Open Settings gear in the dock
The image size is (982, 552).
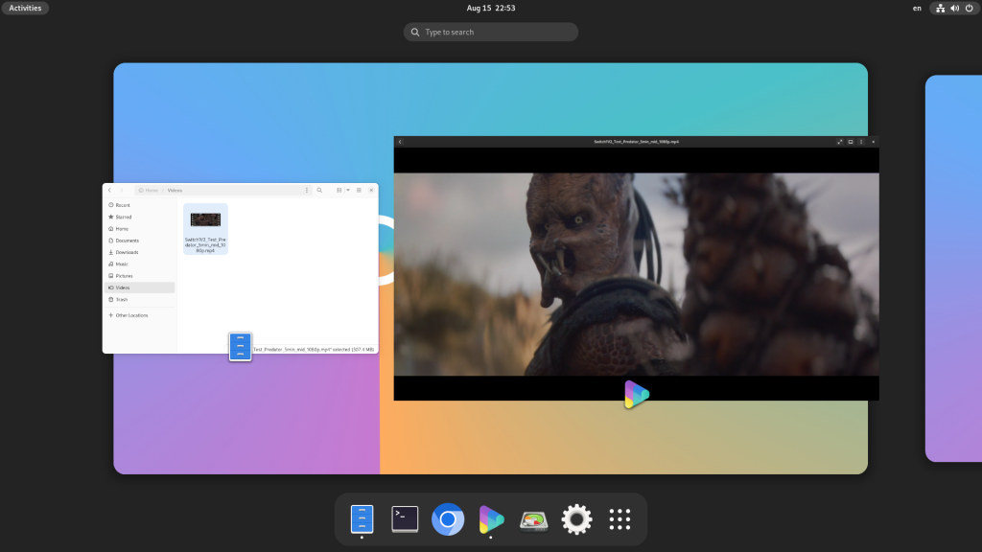576,518
